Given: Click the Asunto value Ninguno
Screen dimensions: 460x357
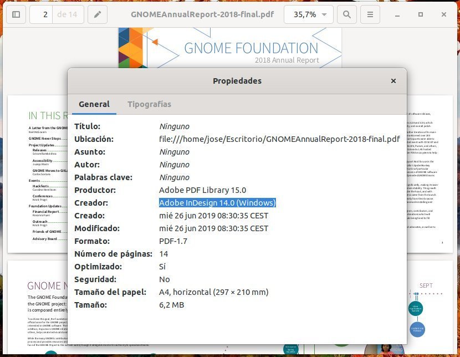Looking at the screenshot, I should pos(174,152).
